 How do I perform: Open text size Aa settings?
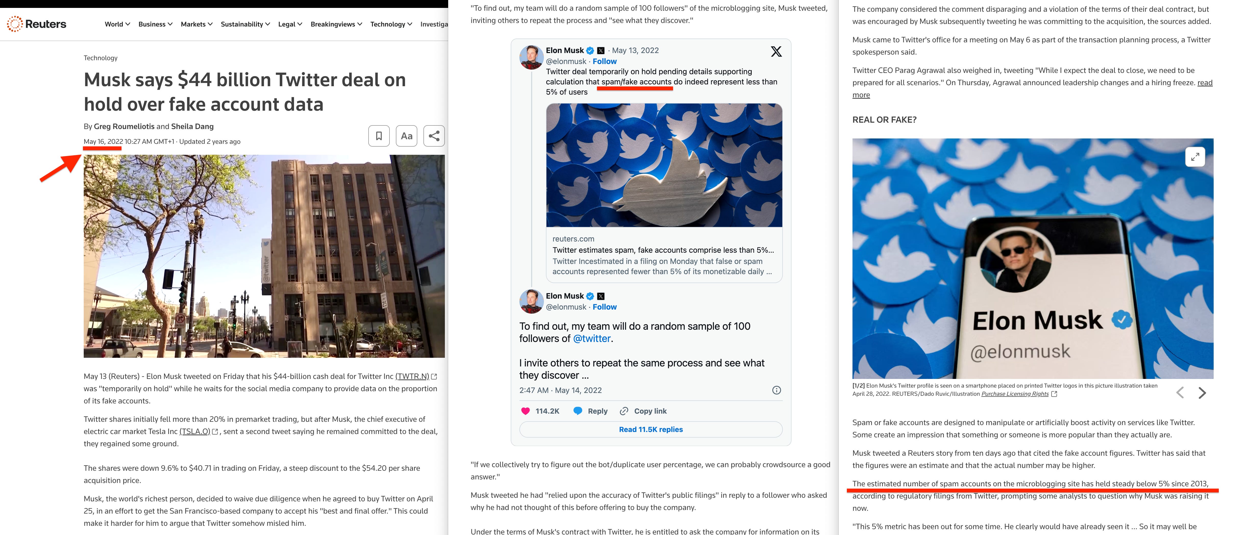click(x=406, y=136)
